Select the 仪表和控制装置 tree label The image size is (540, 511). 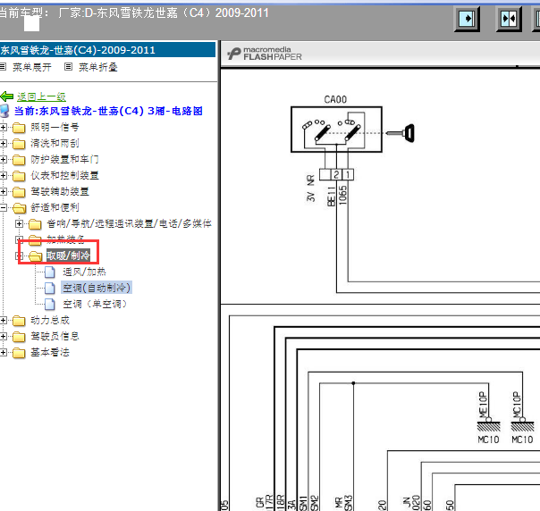(x=64, y=175)
